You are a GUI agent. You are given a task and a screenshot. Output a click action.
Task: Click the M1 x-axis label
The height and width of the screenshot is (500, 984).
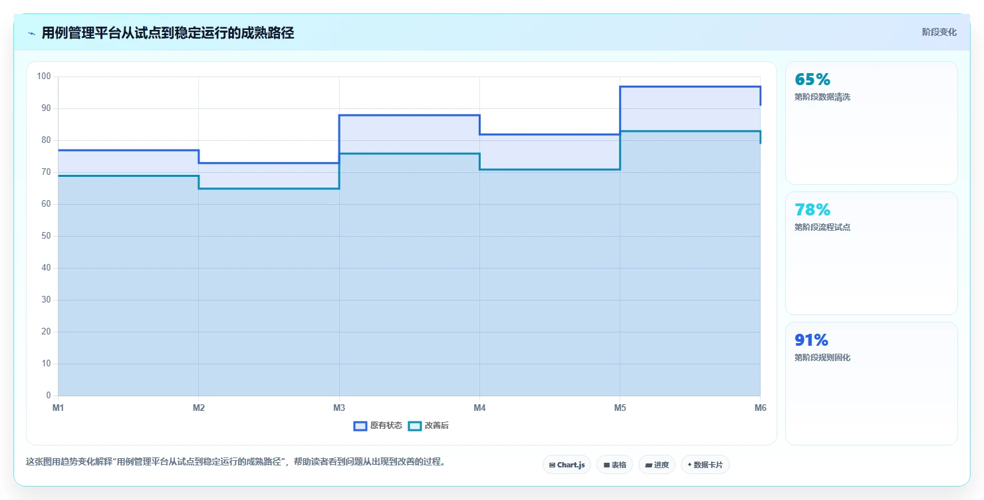pyautogui.click(x=59, y=408)
